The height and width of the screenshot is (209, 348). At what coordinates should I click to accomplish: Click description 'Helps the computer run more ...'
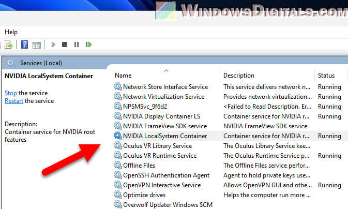point(267,195)
